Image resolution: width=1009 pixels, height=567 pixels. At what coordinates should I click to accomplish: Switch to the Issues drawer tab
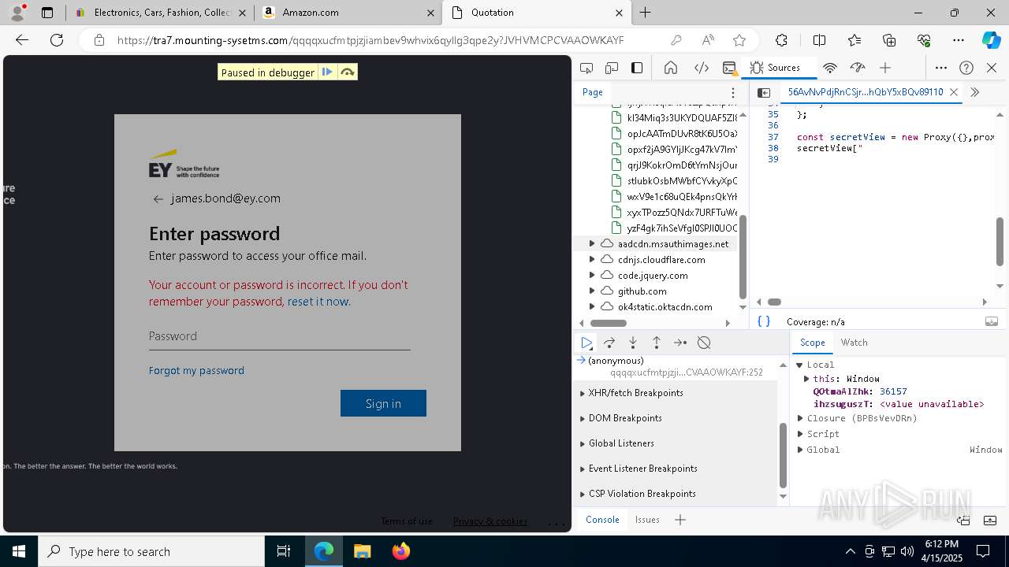pyautogui.click(x=647, y=520)
